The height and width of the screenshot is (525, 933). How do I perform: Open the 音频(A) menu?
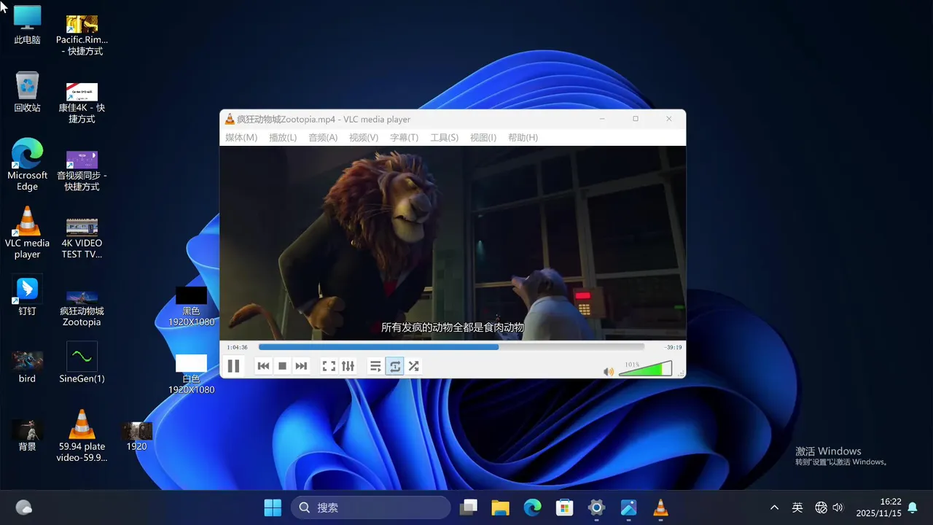pyautogui.click(x=323, y=138)
